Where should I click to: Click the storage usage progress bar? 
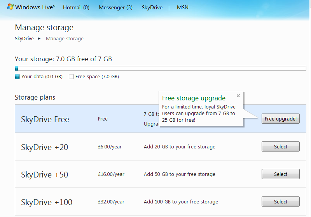coord(161,69)
